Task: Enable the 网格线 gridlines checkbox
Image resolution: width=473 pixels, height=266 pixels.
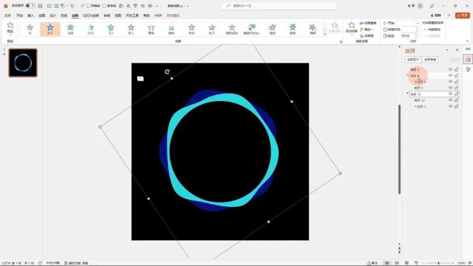Action: 88,6
